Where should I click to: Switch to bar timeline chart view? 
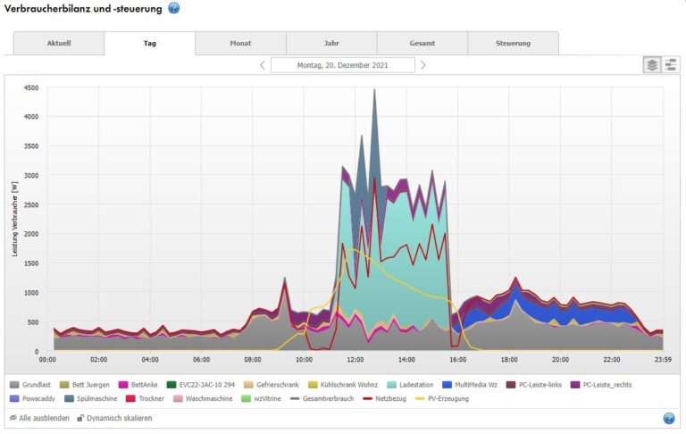(x=670, y=65)
